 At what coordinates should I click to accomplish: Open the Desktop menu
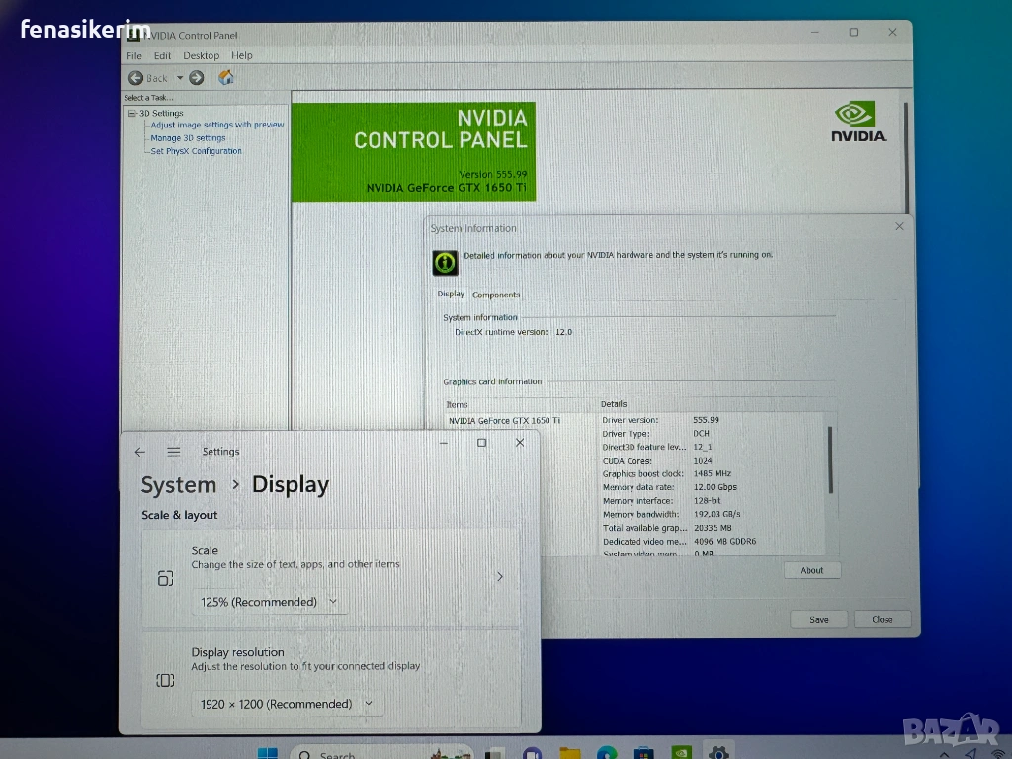202,56
